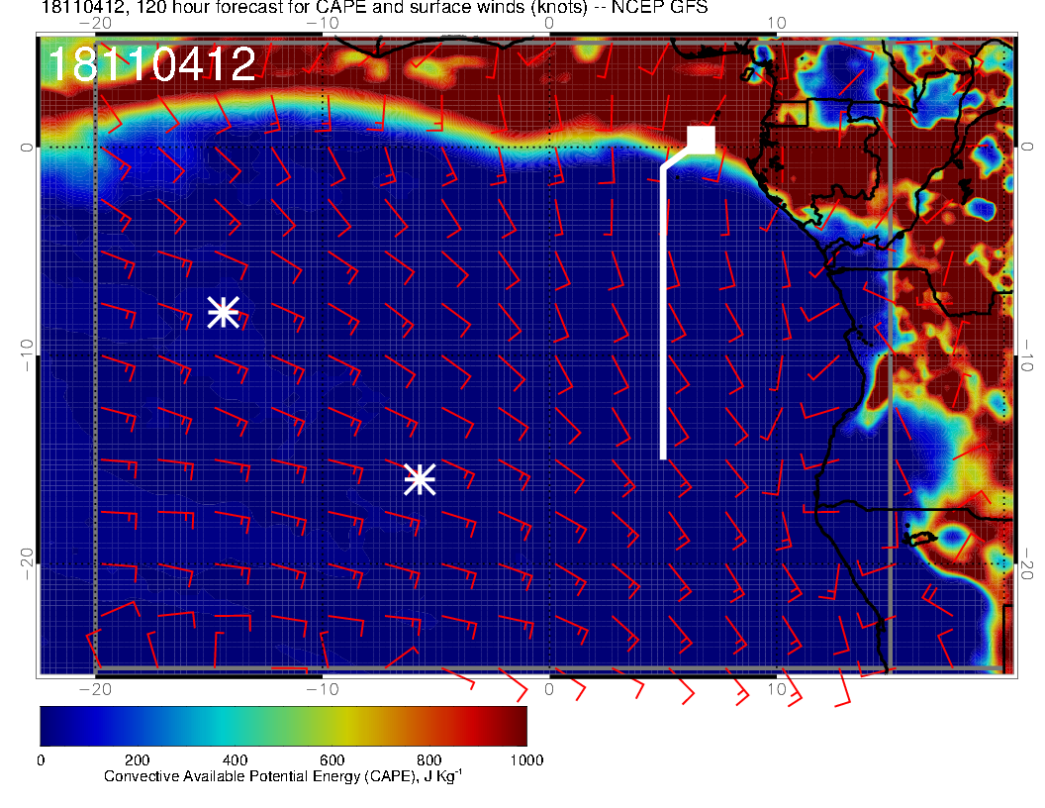Click the 200 tick label on the colorbar
Screen dimensions: 1045x808
tap(137, 760)
